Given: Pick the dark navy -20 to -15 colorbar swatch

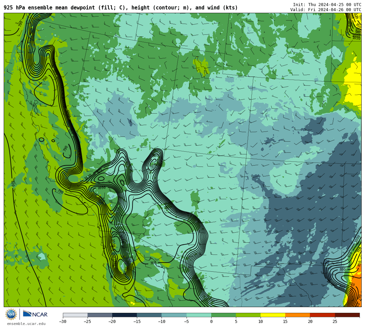Looking at the screenshot, I should pyautogui.click(x=124, y=315).
